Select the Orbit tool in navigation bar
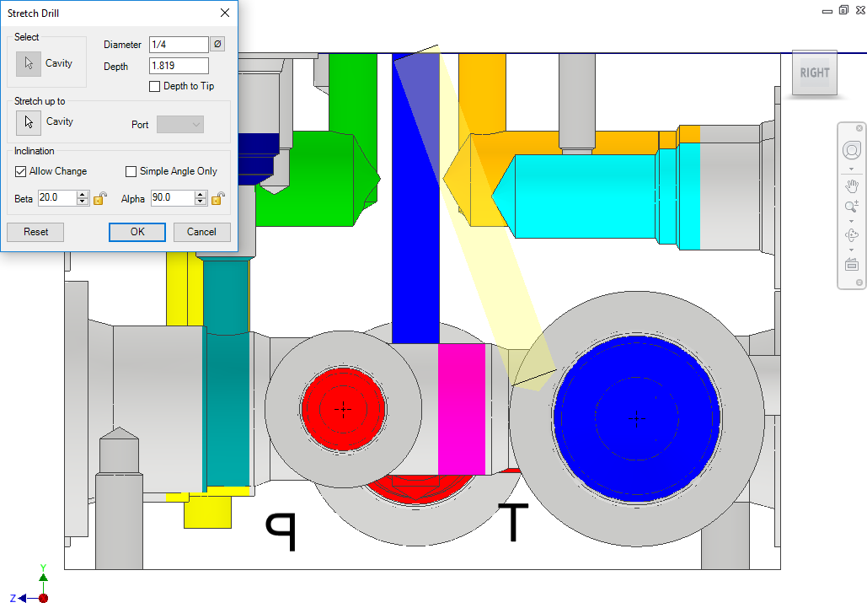Viewport: 867px width, 608px height. coord(852,235)
